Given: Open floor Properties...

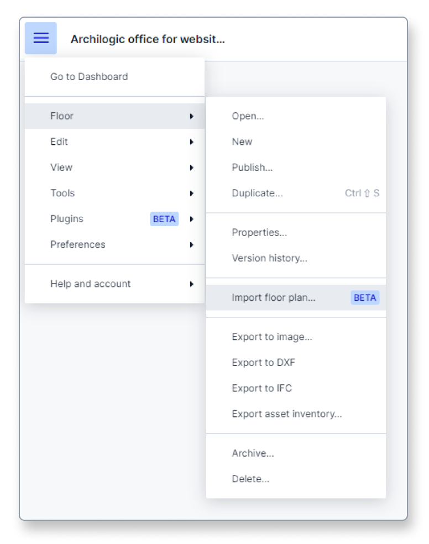Looking at the screenshot, I should tap(259, 233).
